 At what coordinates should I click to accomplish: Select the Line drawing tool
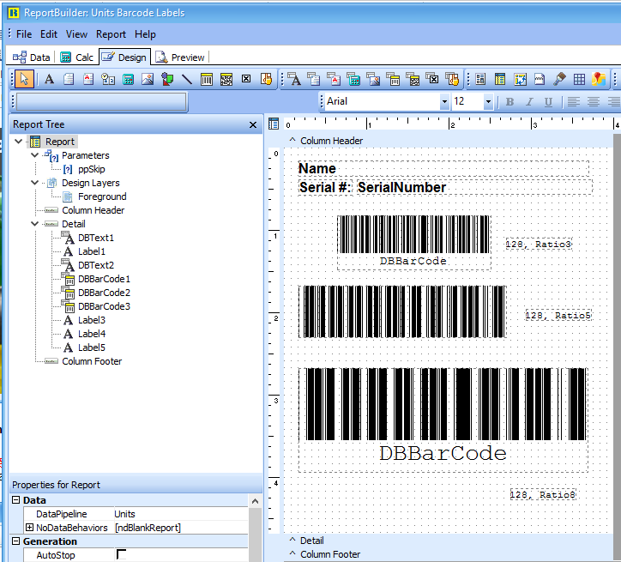coord(186,79)
